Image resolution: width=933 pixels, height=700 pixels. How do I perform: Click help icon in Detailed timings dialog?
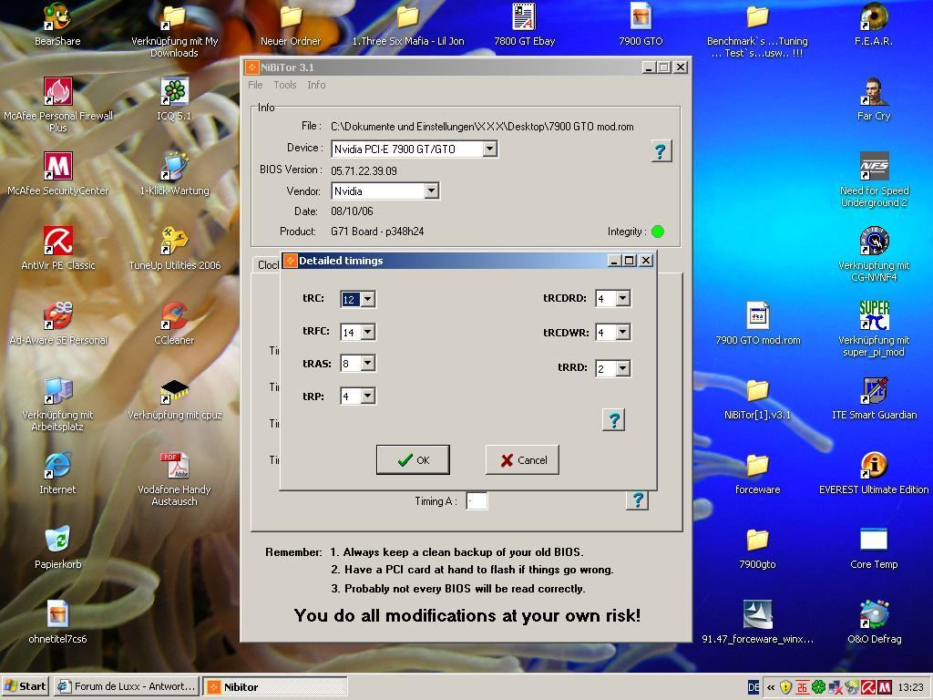[x=614, y=419]
